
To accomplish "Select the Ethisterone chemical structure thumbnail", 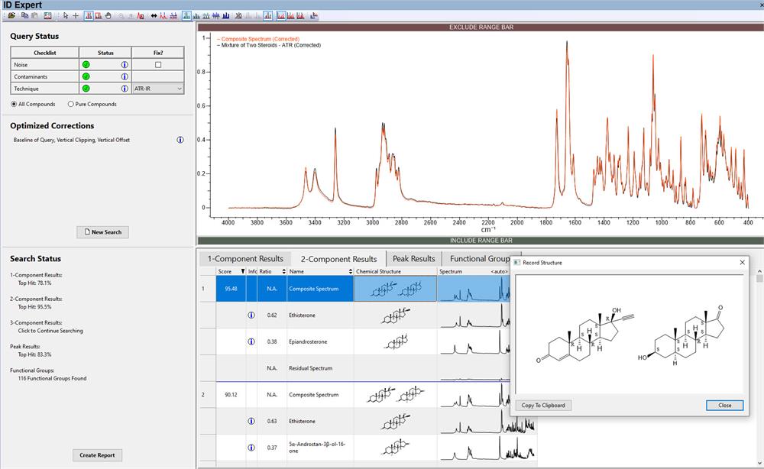I will pyautogui.click(x=395, y=315).
